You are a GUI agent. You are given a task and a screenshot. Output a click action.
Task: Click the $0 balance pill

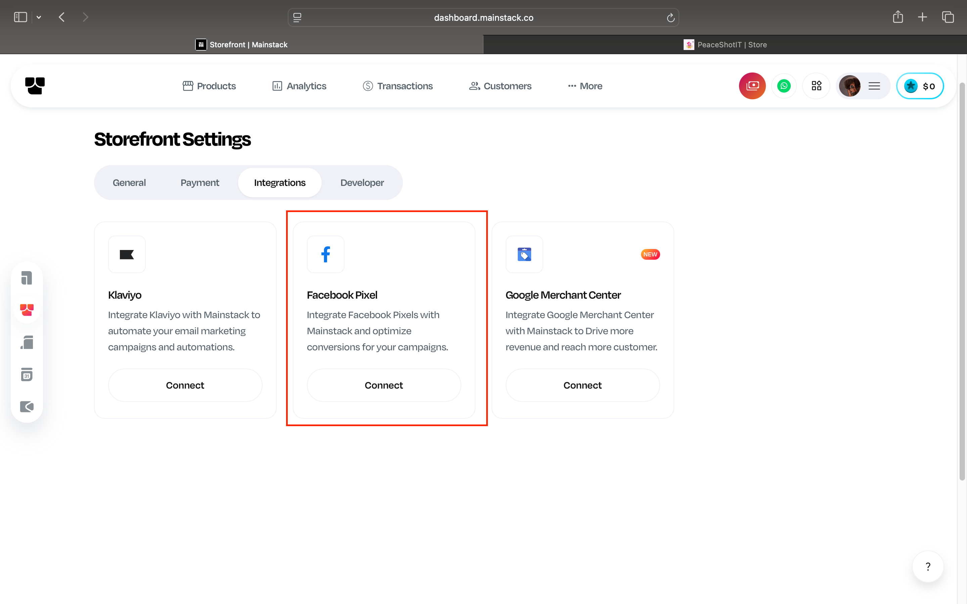(x=920, y=86)
